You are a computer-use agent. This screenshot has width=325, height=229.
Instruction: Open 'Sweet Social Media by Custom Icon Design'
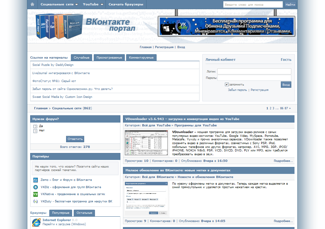[62, 97]
